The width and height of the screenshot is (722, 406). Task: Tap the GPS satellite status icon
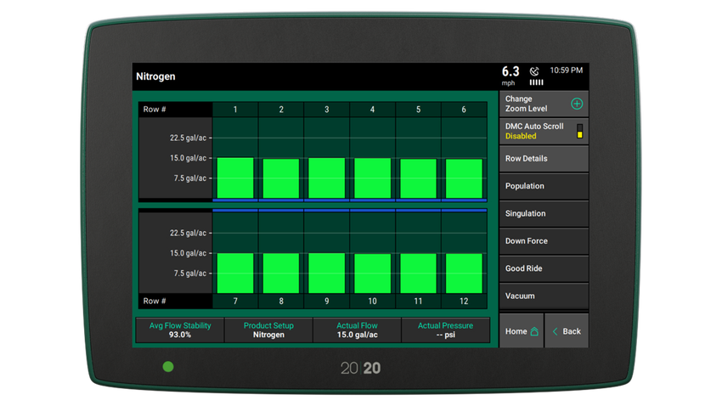click(x=534, y=71)
